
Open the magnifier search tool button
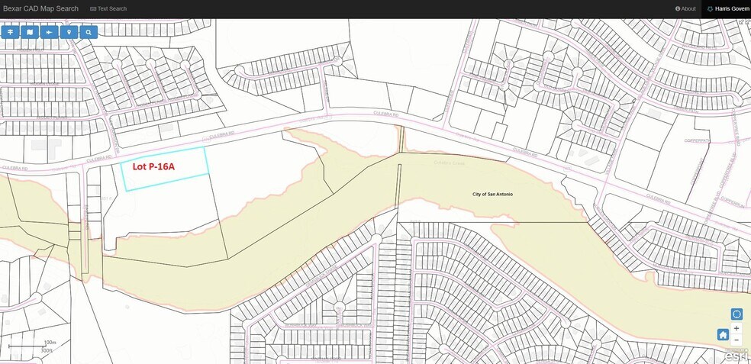click(89, 32)
